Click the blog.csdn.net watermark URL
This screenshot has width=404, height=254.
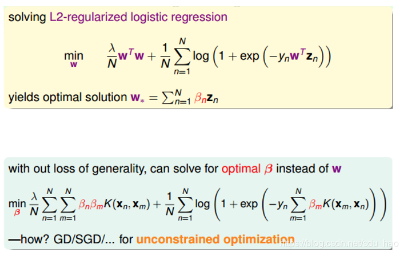[340, 243]
